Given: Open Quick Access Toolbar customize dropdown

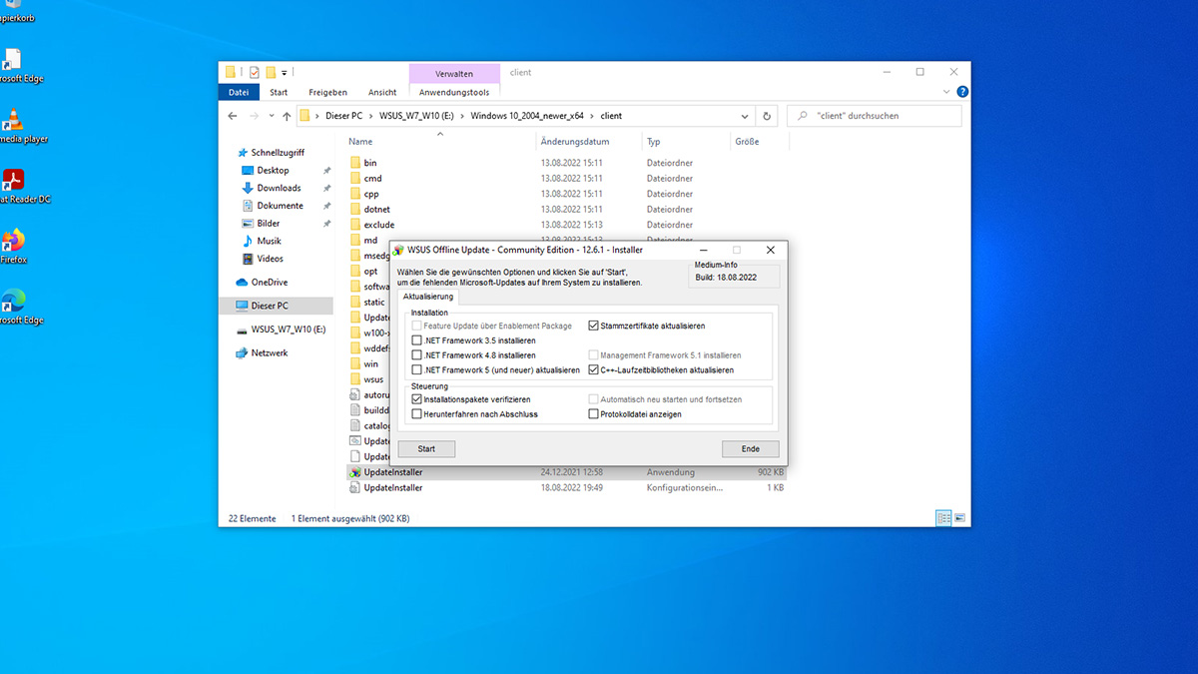Looking at the screenshot, I should (x=285, y=72).
